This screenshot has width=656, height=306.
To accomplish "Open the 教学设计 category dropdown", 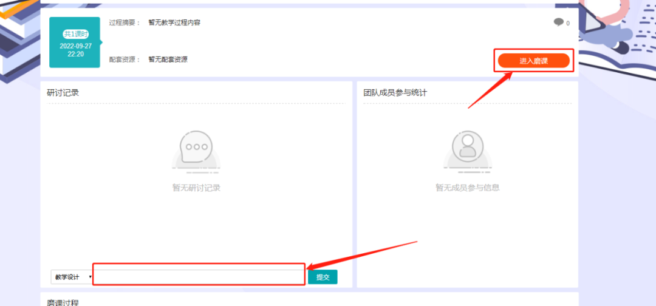I will tap(72, 277).
